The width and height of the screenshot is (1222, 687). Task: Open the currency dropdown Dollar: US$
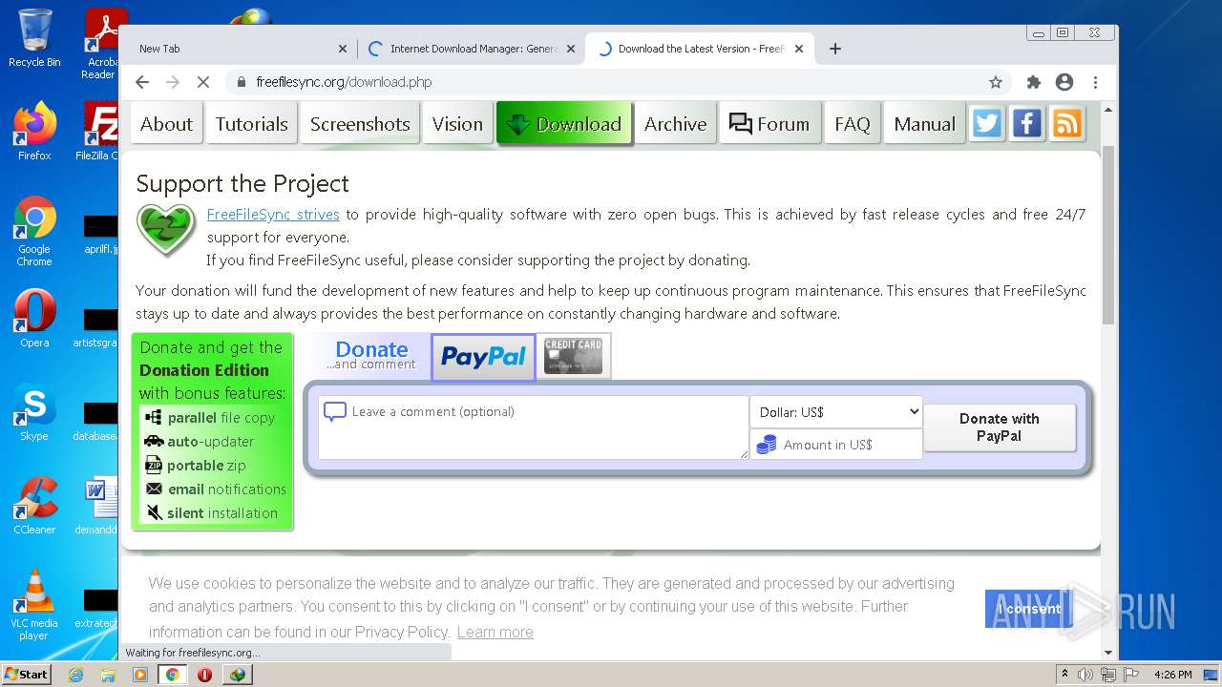836,412
